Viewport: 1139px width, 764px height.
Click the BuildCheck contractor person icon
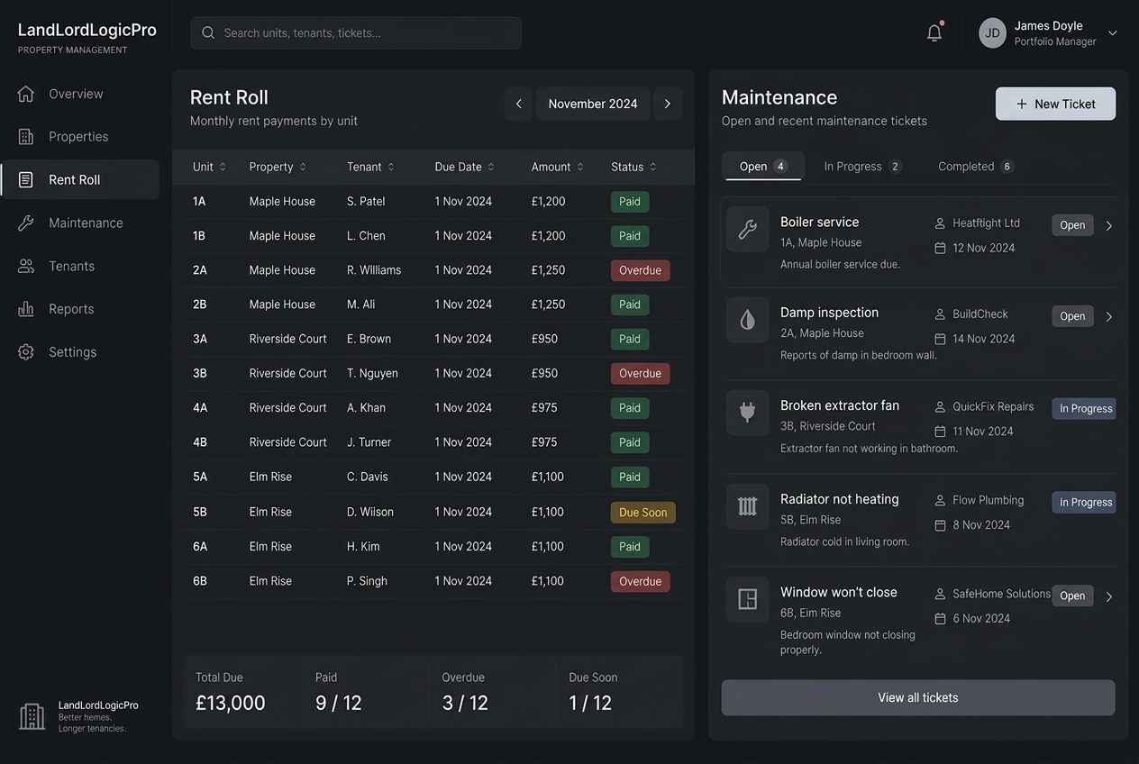940,314
